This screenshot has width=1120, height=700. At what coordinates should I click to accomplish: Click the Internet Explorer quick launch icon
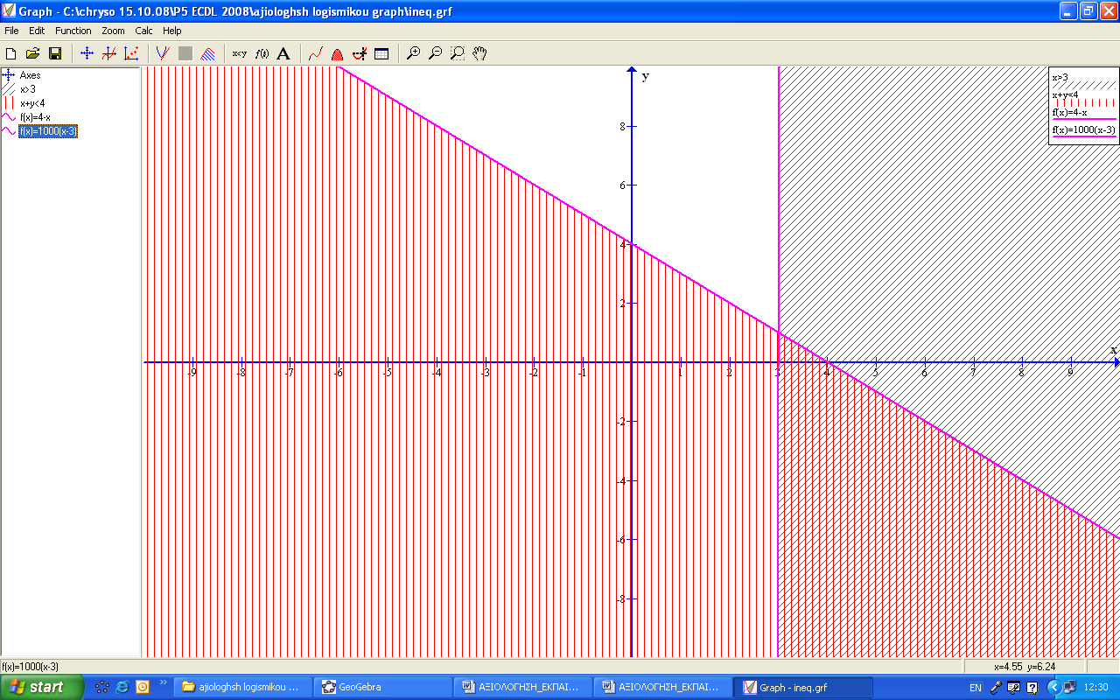pos(122,687)
